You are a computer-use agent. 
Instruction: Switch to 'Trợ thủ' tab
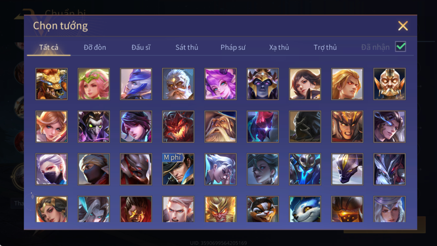pyautogui.click(x=325, y=47)
